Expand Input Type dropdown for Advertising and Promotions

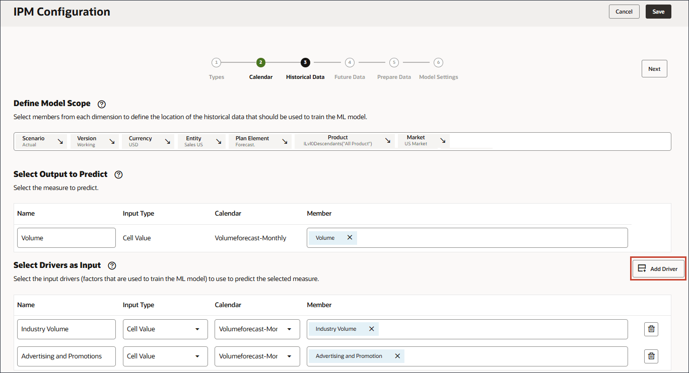coord(197,356)
